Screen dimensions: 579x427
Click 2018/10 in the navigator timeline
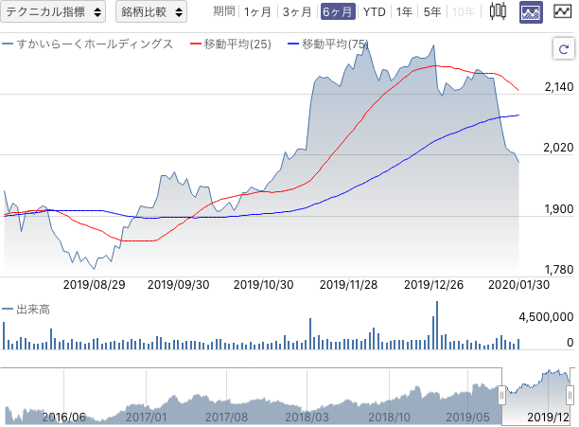[x=389, y=417]
